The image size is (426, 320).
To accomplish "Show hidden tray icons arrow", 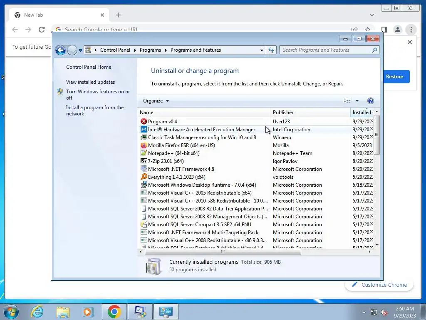I will coord(364,312).
